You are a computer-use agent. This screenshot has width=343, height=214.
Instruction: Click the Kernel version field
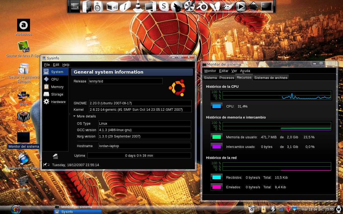pos(140,109)
